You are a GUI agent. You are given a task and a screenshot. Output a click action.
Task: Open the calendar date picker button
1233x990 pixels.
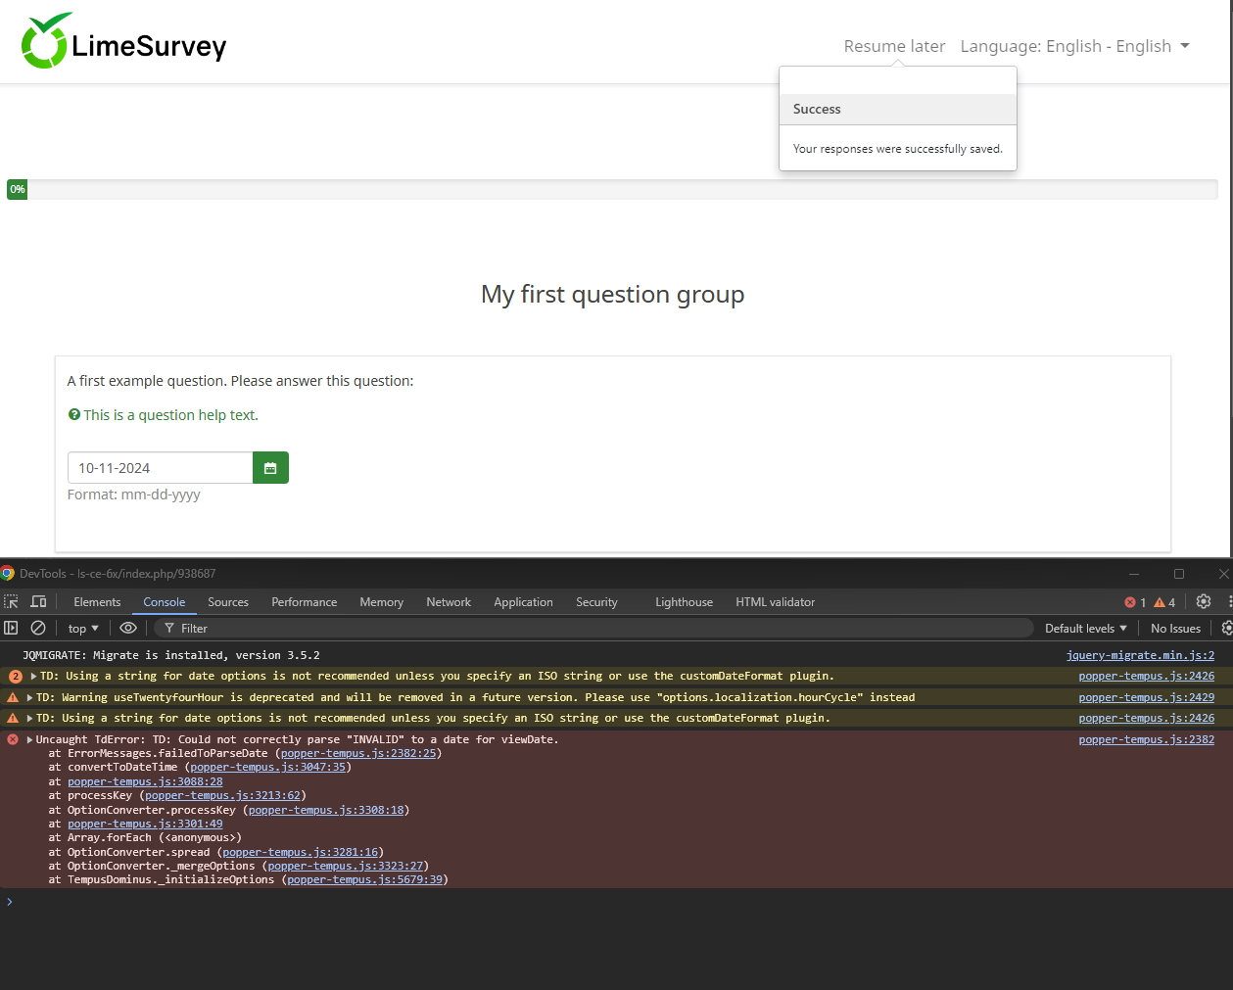(x=270, y=468)
